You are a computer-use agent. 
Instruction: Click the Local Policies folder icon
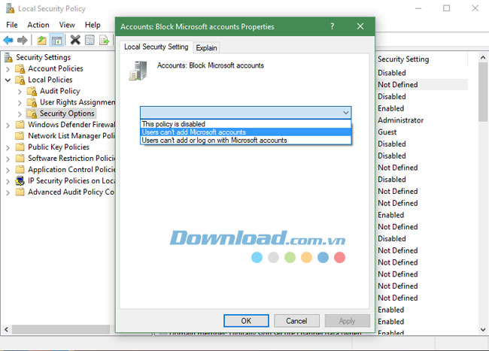tap(20, 80)
